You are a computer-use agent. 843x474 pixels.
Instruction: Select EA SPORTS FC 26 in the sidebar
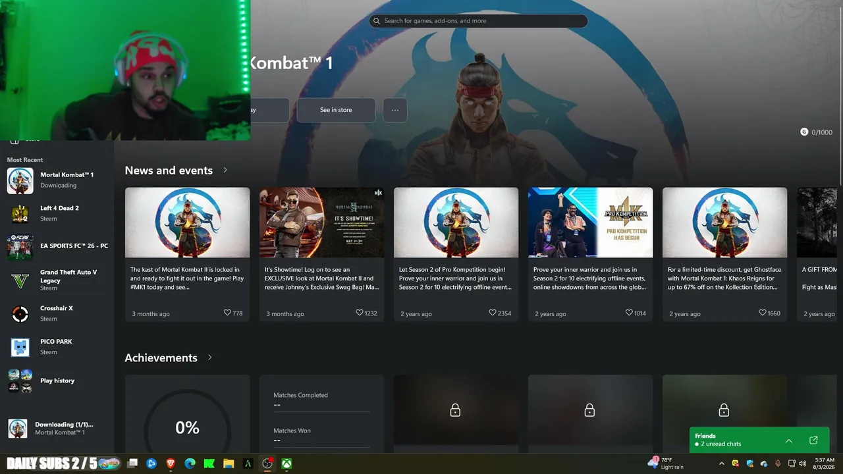pos(57,247)
